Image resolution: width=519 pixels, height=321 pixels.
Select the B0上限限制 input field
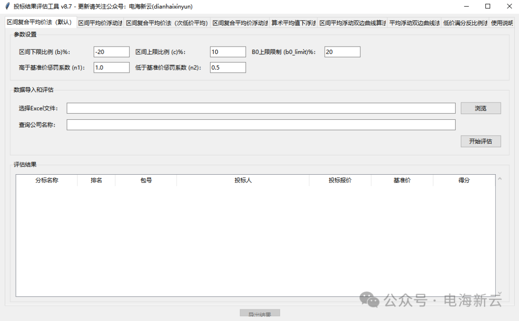tap(342, 52)
